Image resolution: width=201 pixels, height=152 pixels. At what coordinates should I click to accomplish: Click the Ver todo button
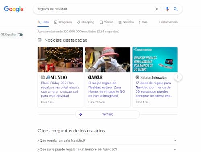[x=108, y=114]
